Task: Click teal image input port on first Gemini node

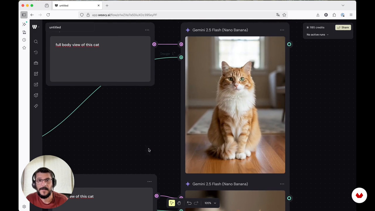Action: tap(181, 57)
